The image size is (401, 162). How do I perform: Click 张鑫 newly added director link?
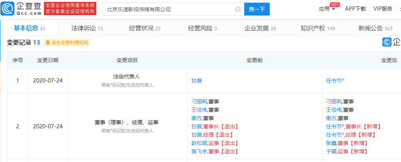(331, 143)
